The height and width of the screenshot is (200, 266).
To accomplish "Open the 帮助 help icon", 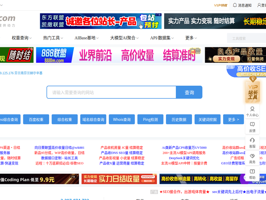I will (252, 174).
